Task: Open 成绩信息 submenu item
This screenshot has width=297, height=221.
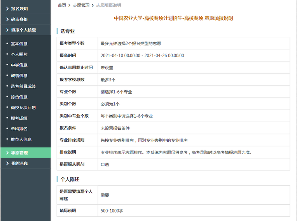Action: point(19,76)
